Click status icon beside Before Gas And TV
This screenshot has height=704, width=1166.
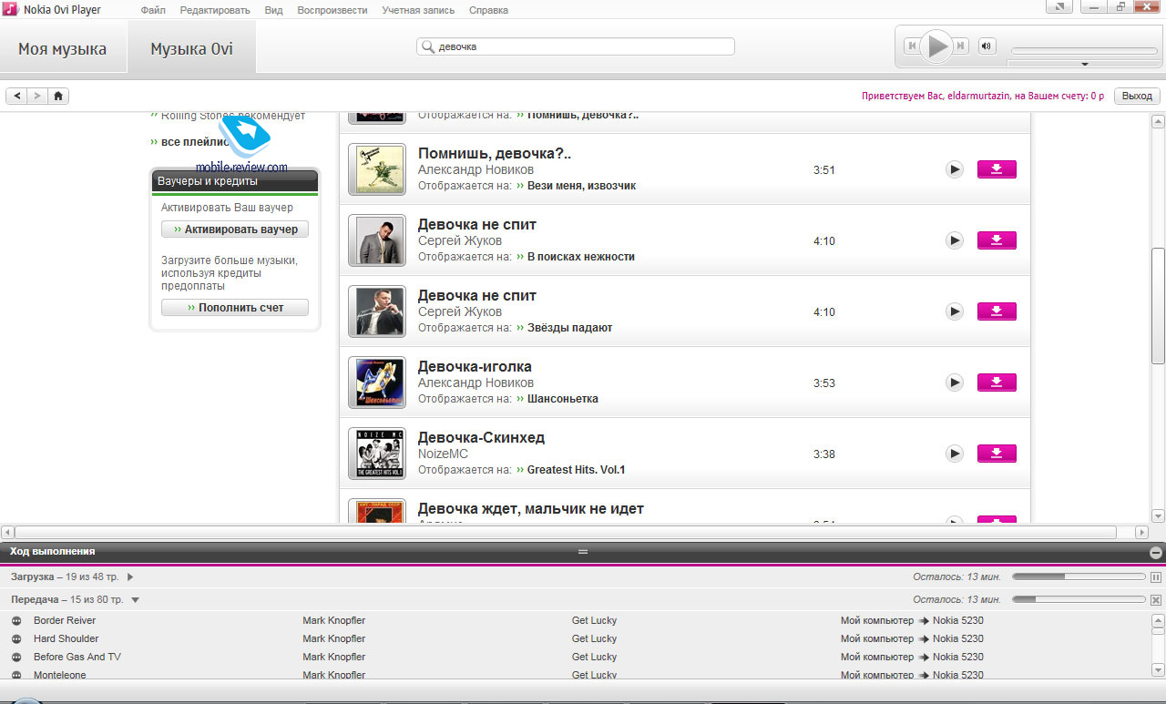(x=16, y=657)
